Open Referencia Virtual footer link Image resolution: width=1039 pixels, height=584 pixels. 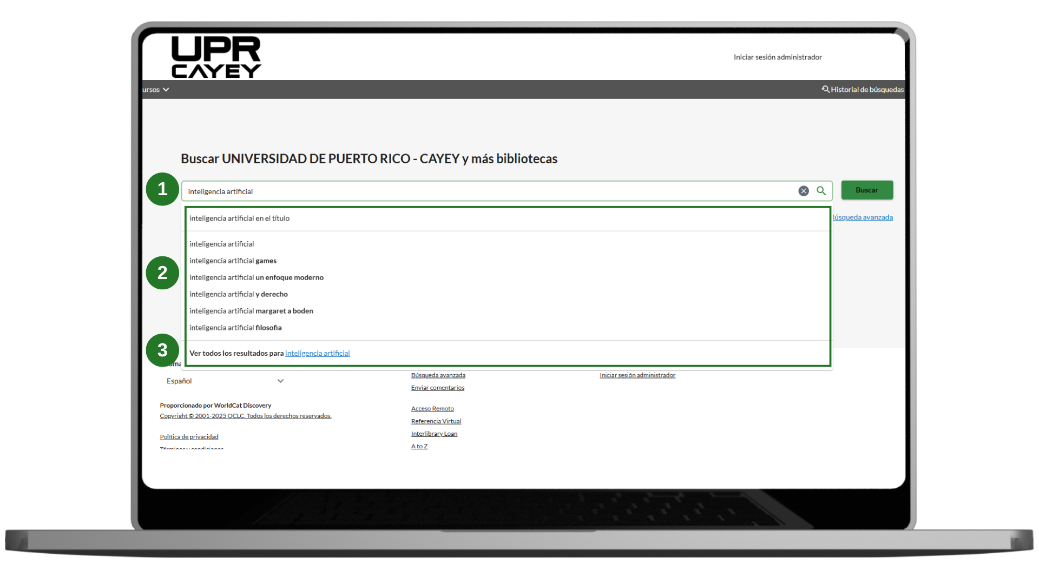436,421
